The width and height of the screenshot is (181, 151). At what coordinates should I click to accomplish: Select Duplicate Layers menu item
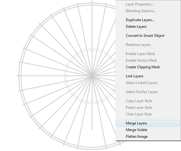coord(140,20)
